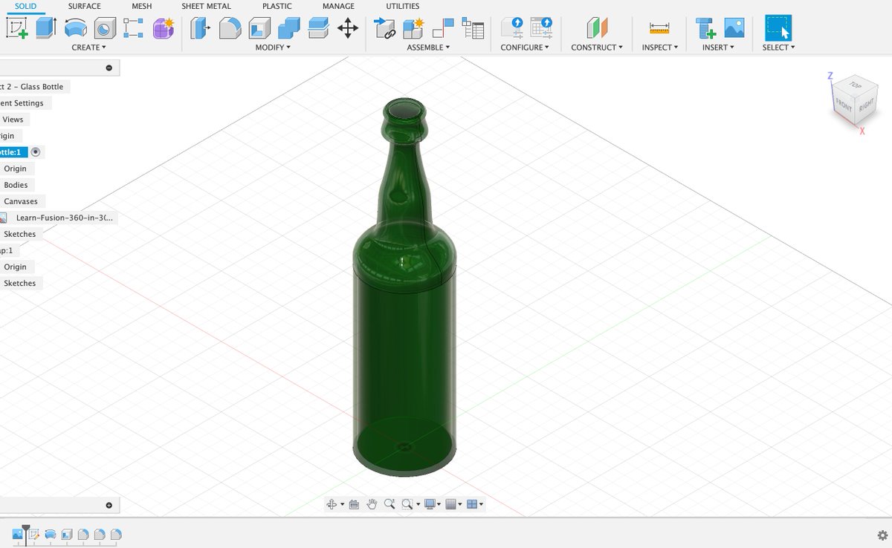This screenshot has width=892, height=548.
Task: Select the Revolve tool
Action: pyautogui.click(x=74, y=28)
